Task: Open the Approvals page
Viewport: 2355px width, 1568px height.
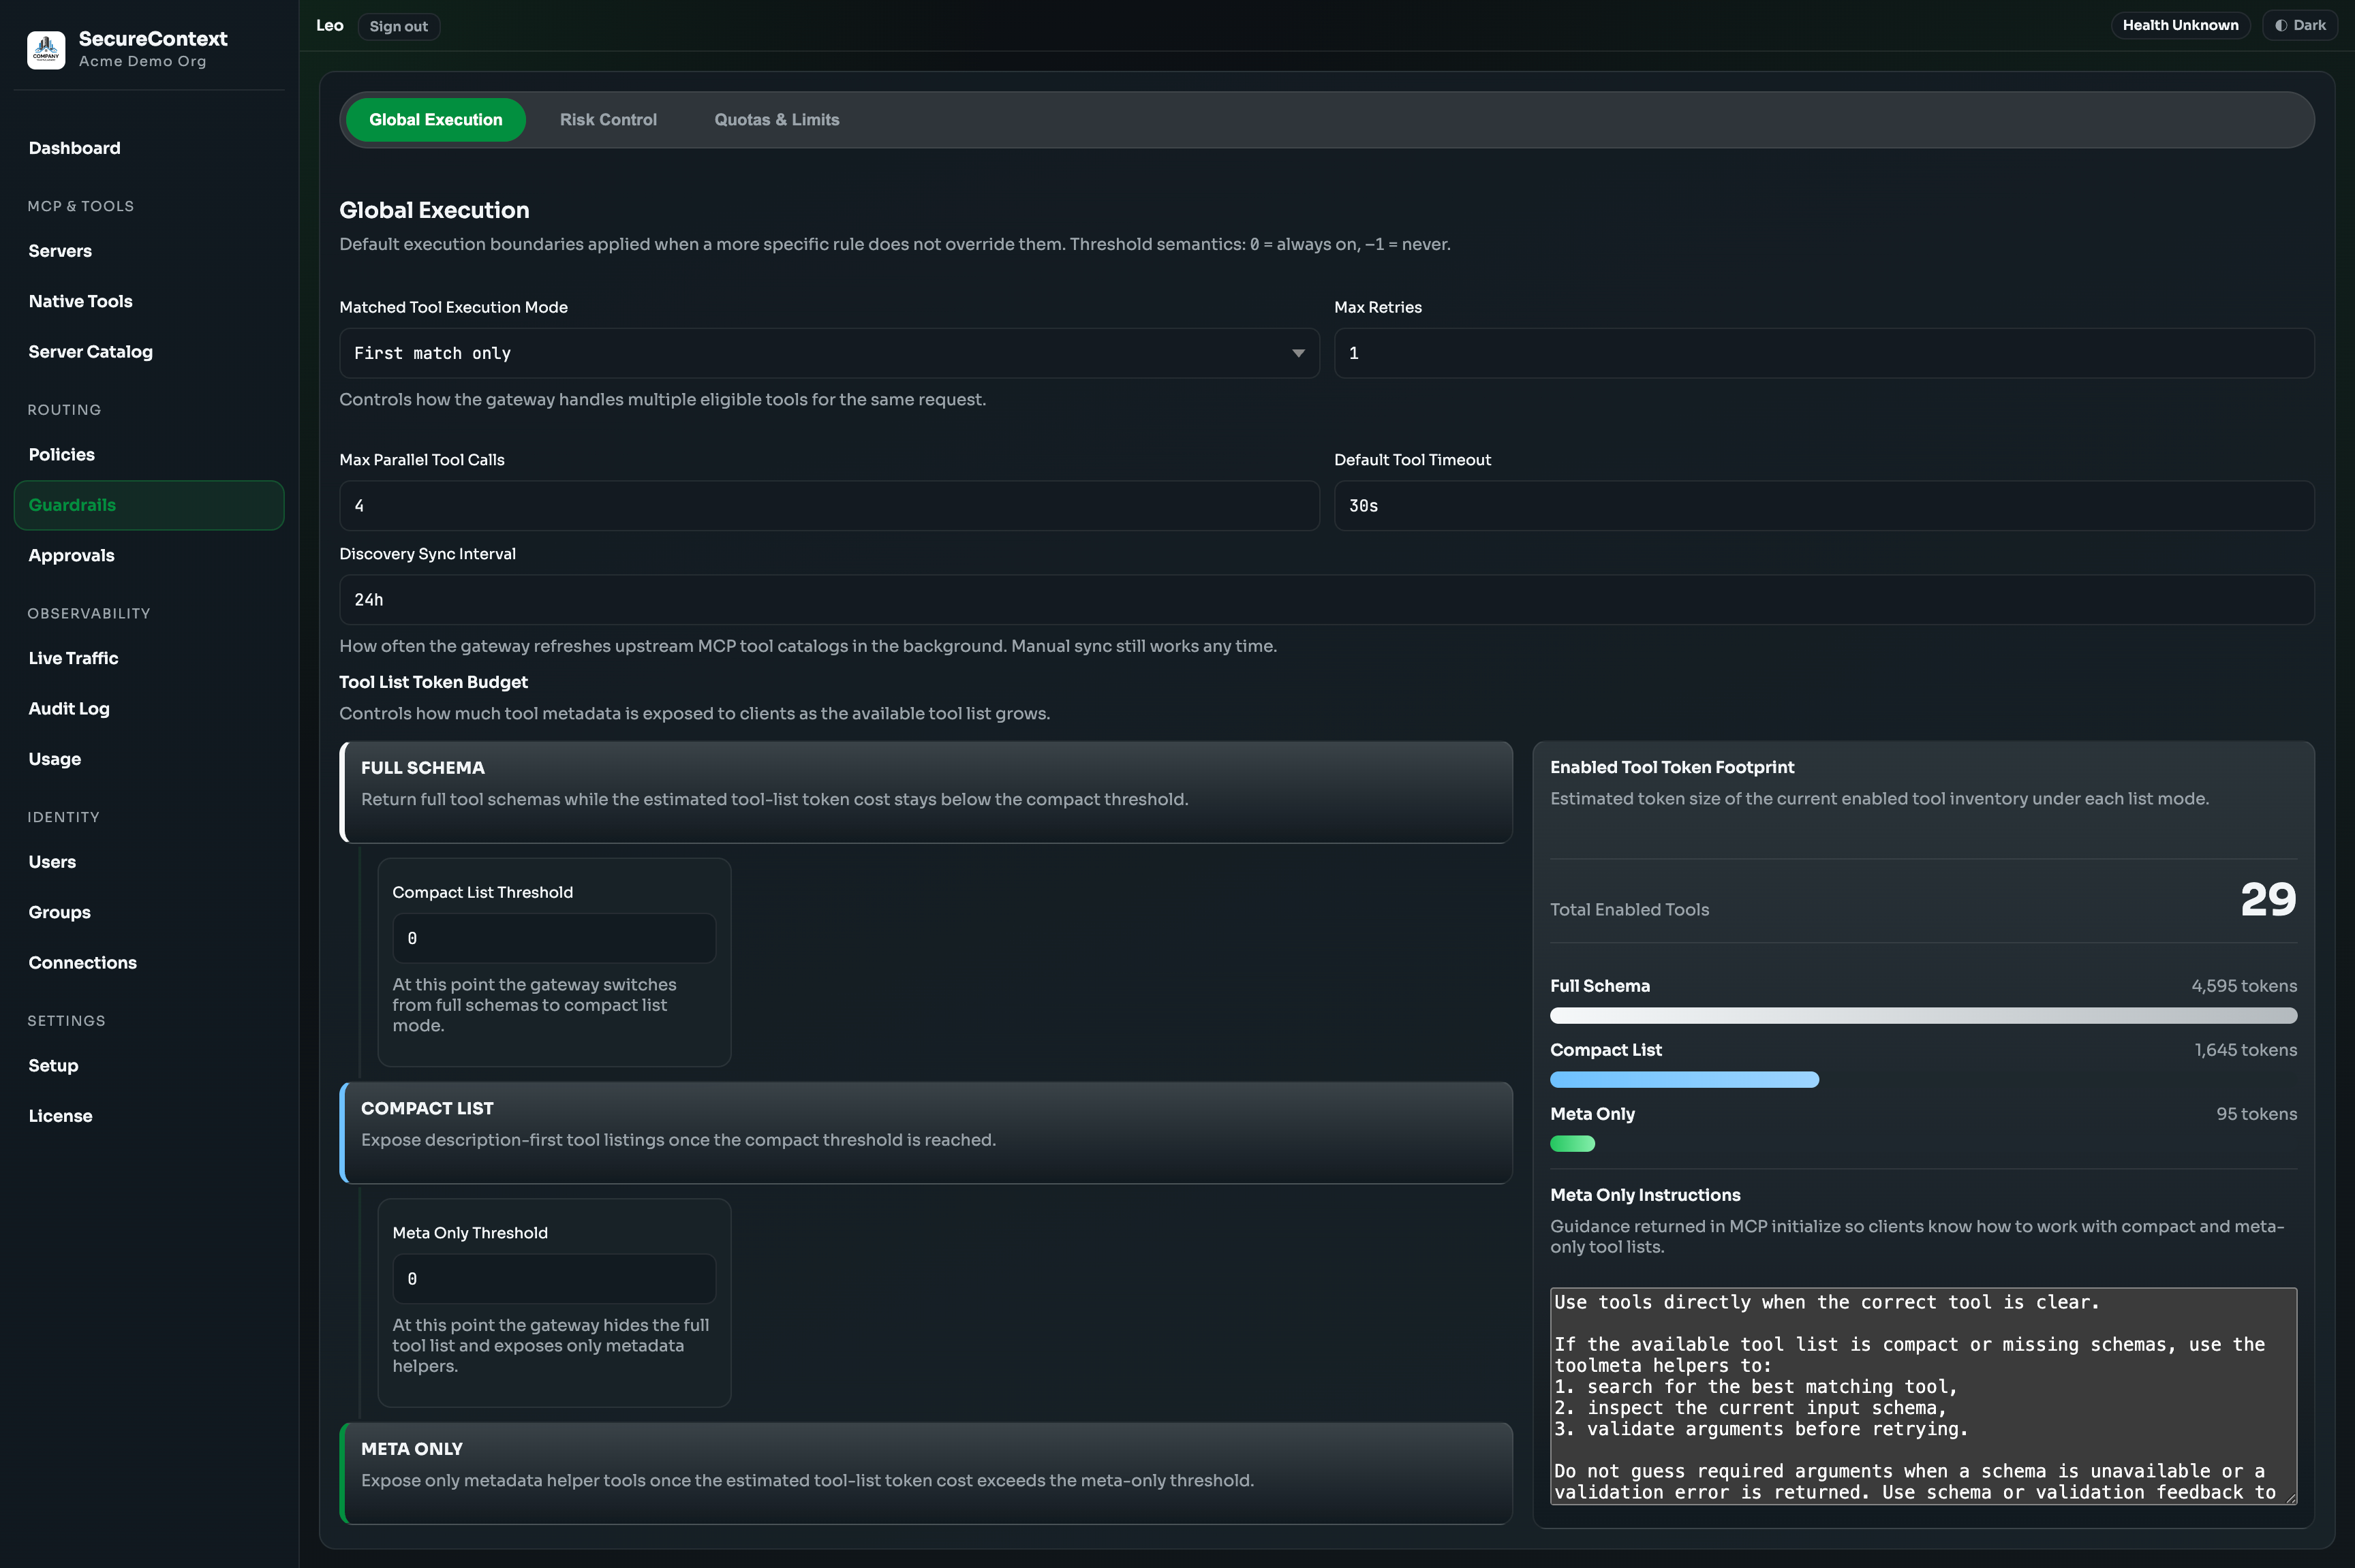Action: [70, 555]
